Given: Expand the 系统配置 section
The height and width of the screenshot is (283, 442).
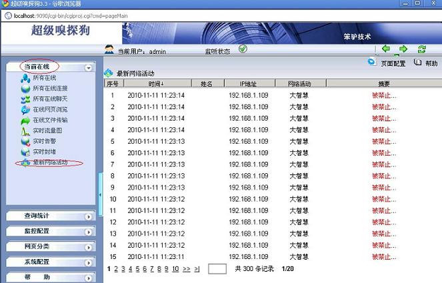Looking at the screenshot, I should 88,262.
